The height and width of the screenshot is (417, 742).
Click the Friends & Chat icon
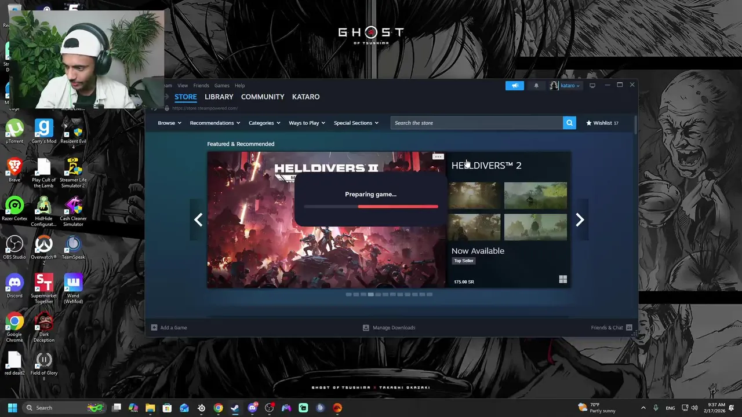[x=629, y=328]
